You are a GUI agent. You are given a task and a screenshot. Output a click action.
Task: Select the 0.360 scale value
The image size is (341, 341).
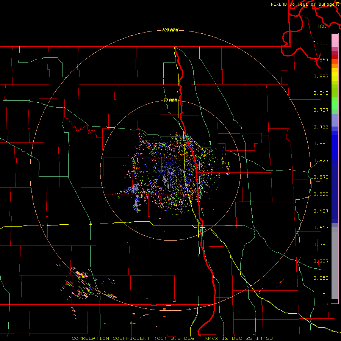tap(321, 245)
